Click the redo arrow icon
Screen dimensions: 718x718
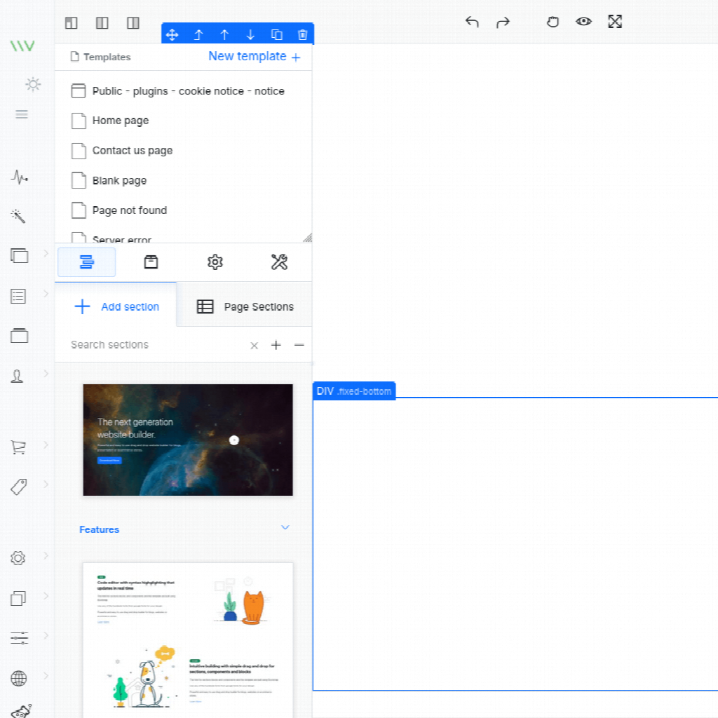pyautogui.click(x=503, y=22)
